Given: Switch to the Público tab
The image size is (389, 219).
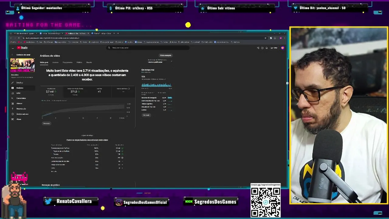Looking at the screenshot, I should click(79, 62).
